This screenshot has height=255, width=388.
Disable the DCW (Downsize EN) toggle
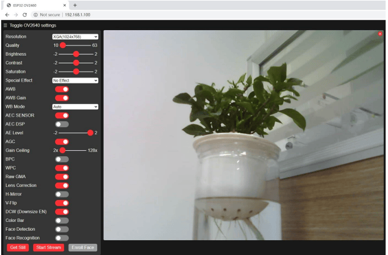62,212
